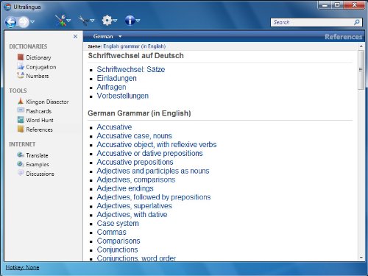This screenshot has width=368, height=276.
Task: Open the German language dropdown
Action: point(107,37)
